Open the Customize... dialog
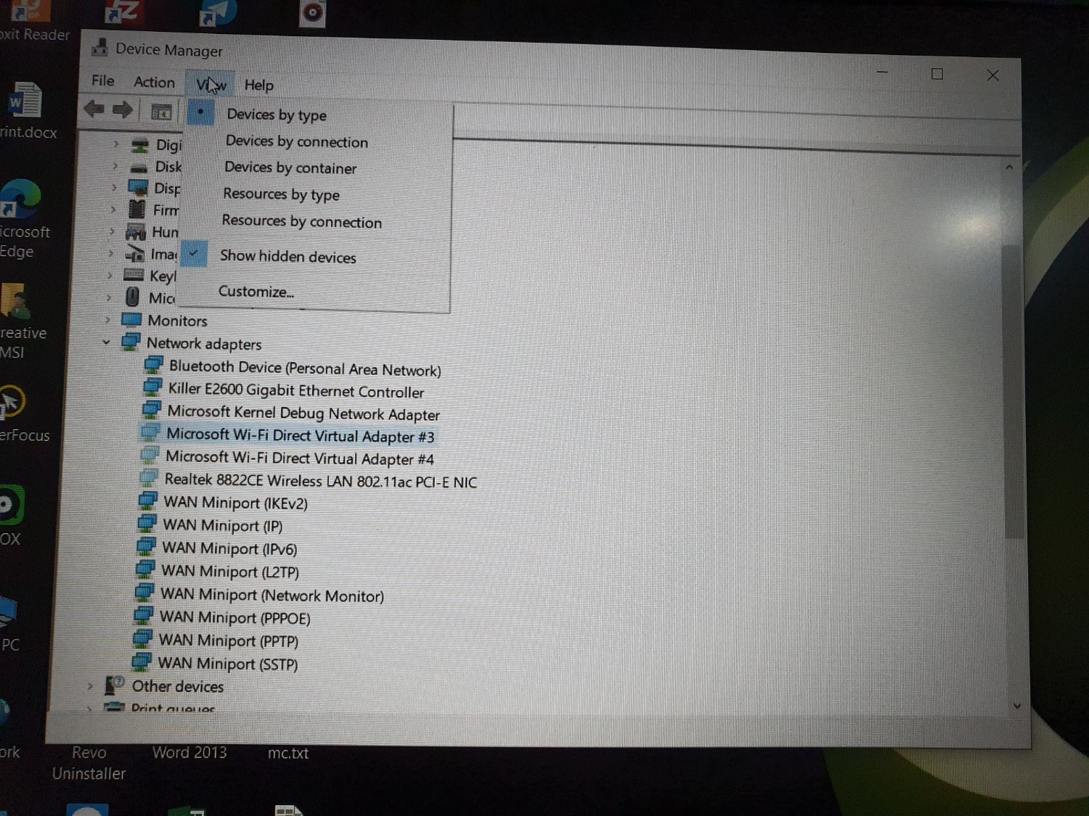 tap(256, 292)
